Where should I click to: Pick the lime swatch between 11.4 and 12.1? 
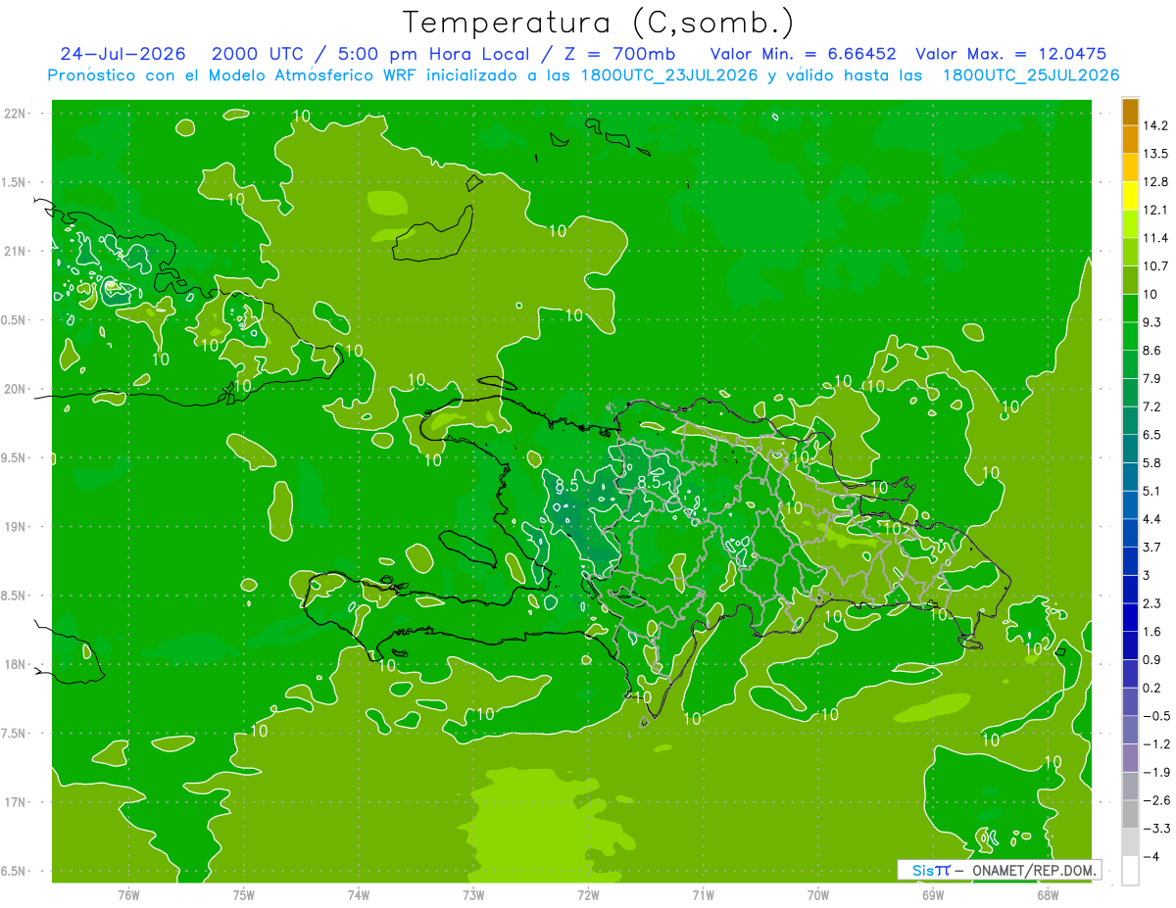click(1130, 224)
